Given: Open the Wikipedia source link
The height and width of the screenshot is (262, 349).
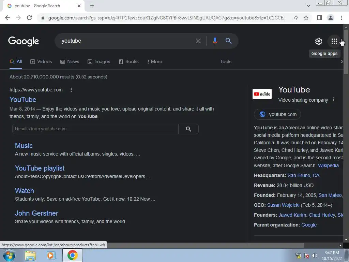Looking at the screenshot, I should (328, 165).
